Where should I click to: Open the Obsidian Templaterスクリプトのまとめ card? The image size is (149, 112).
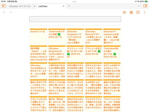click(x=75, y=37)
